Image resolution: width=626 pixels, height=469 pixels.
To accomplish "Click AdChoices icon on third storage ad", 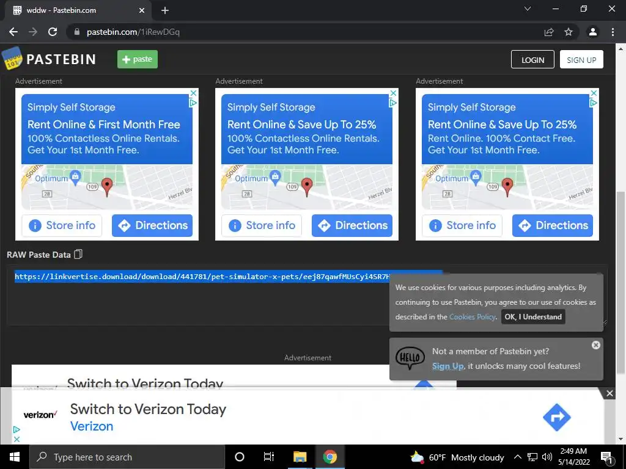I will [x=594, y=103].
